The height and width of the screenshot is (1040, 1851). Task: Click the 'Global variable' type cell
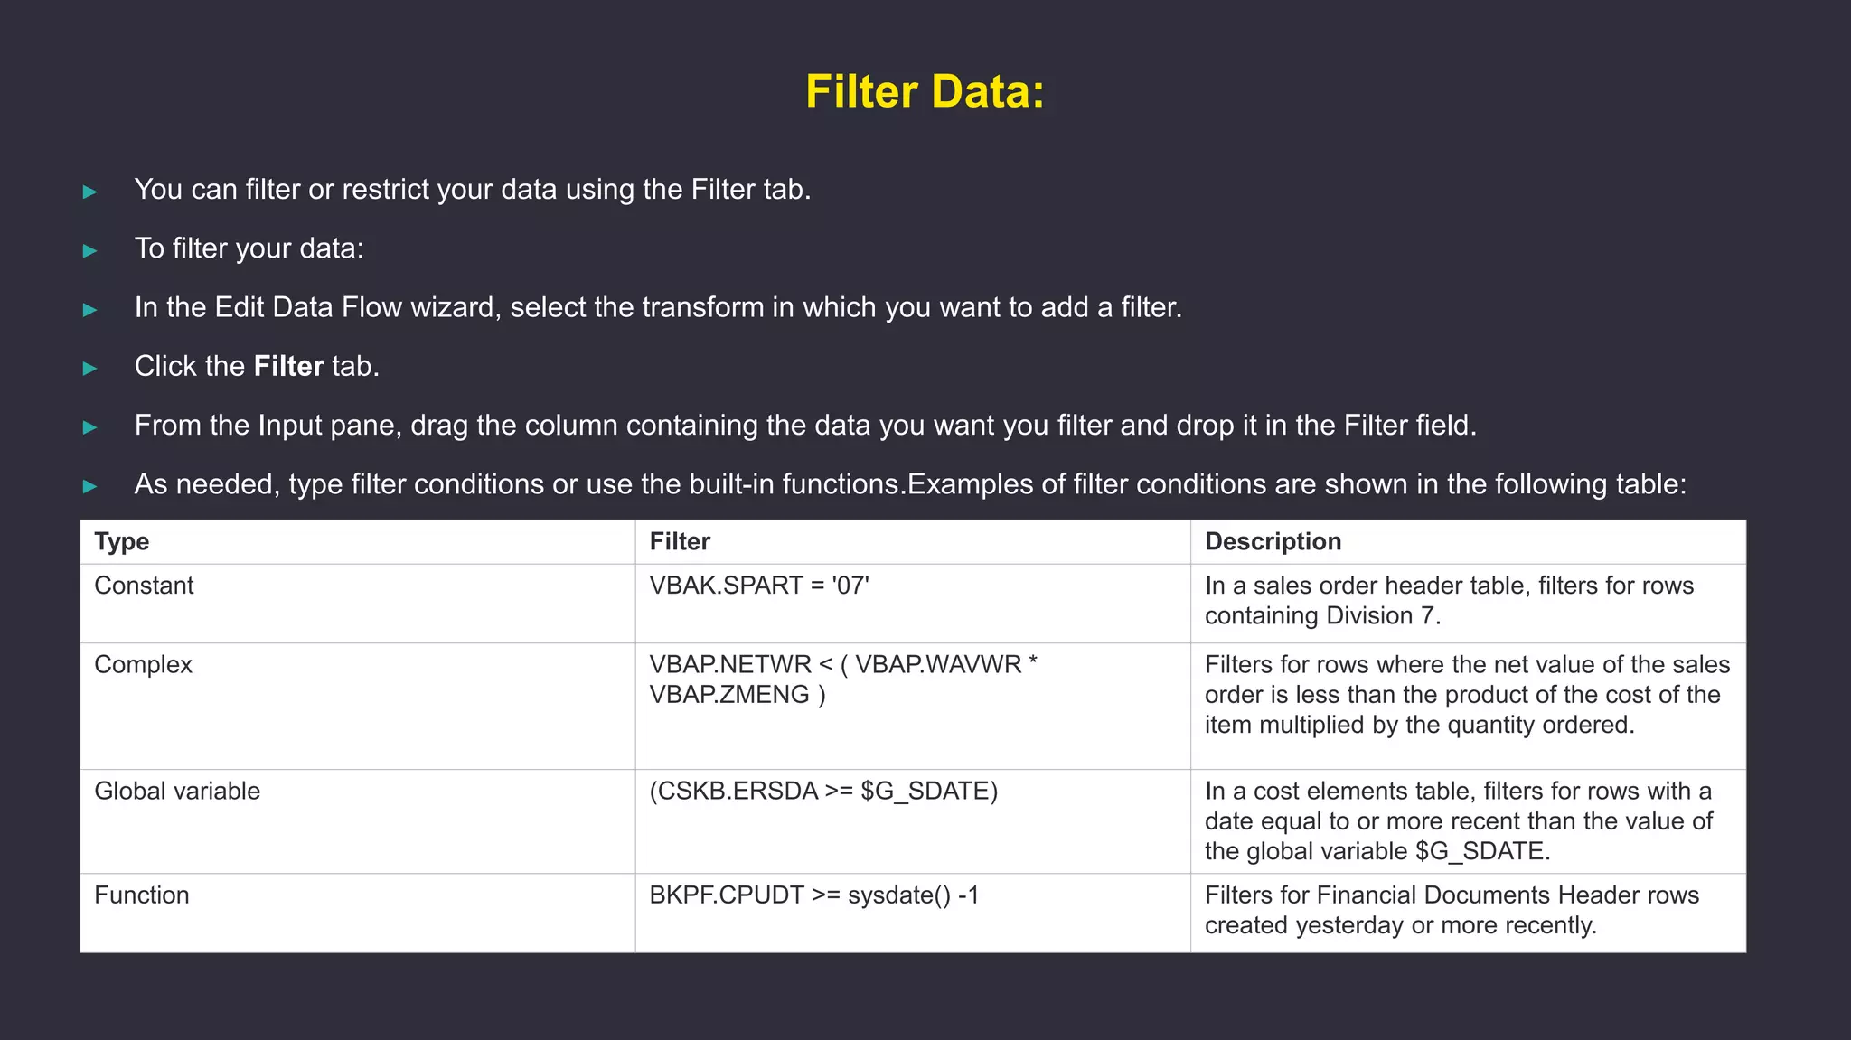click(358, 821)
